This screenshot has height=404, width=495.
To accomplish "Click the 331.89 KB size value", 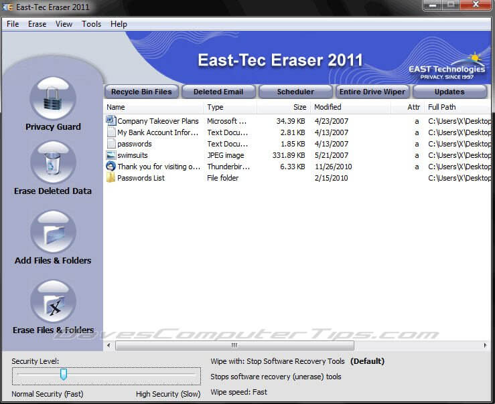I will click(289, 155).
